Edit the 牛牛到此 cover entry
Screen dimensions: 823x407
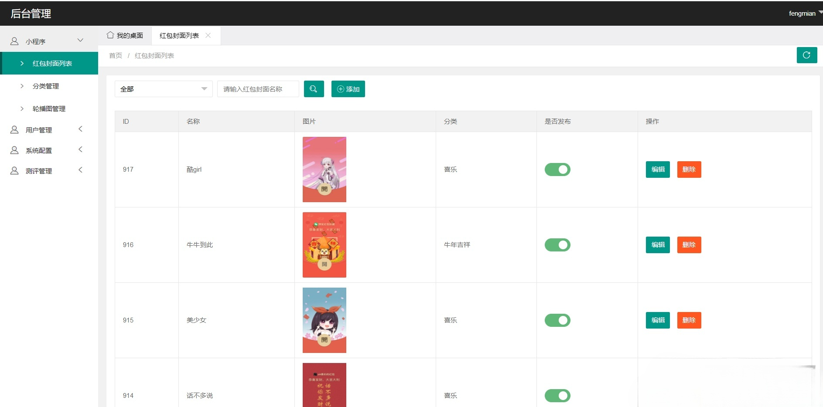(657, 245)
